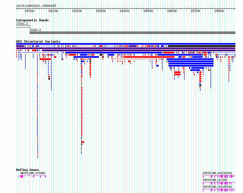Click the gene glyph under USP25|NM_001283042

pos(219,190)
